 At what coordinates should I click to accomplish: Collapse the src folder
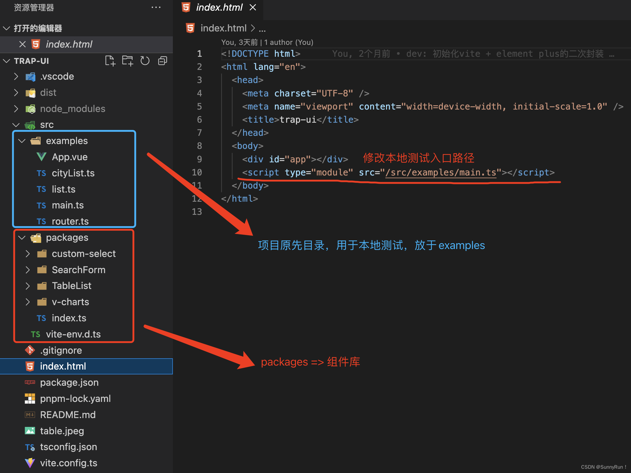pos(16,125)
